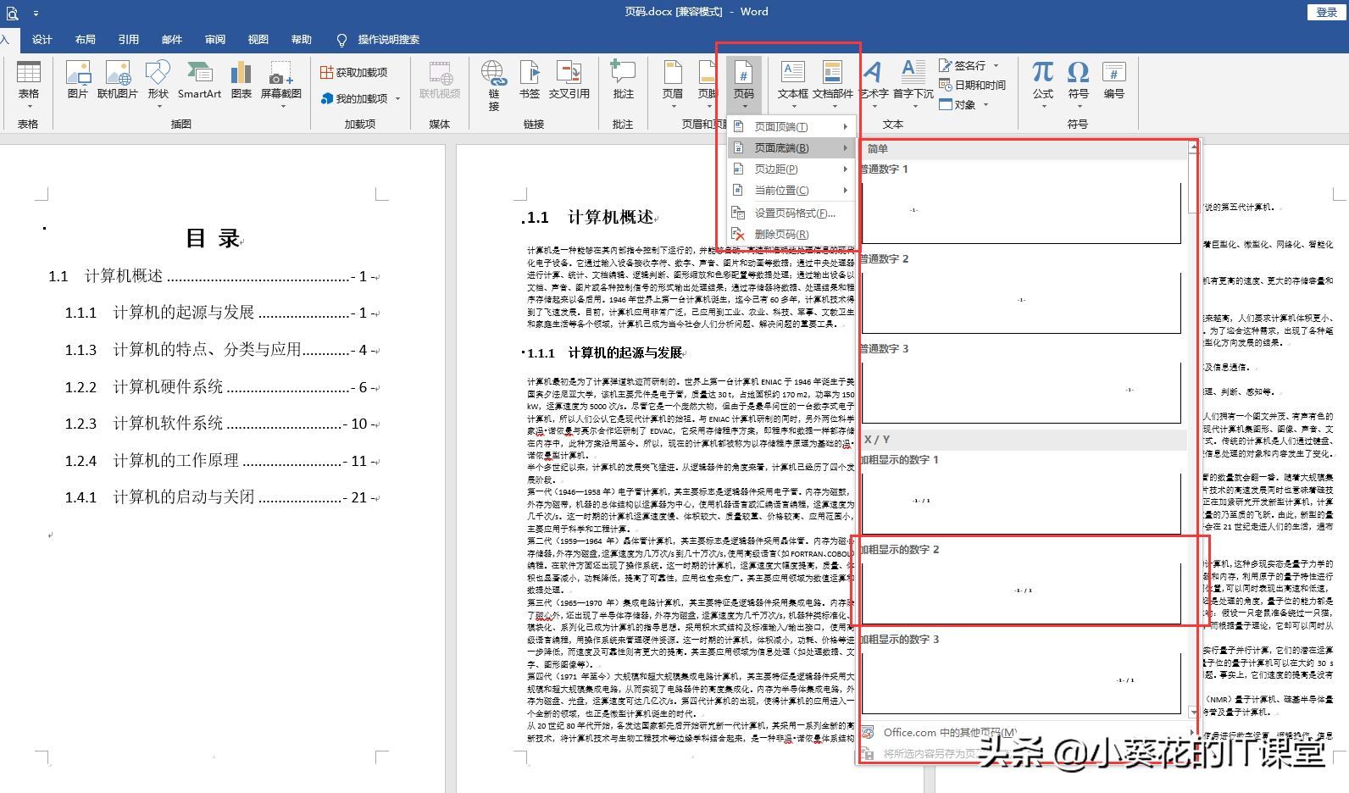Click the 编号 number icon
Viewport: 1349px width, 793px height.
coord(1113,80)
